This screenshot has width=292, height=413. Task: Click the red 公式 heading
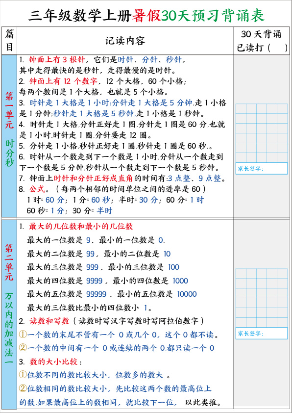point(37,189)
